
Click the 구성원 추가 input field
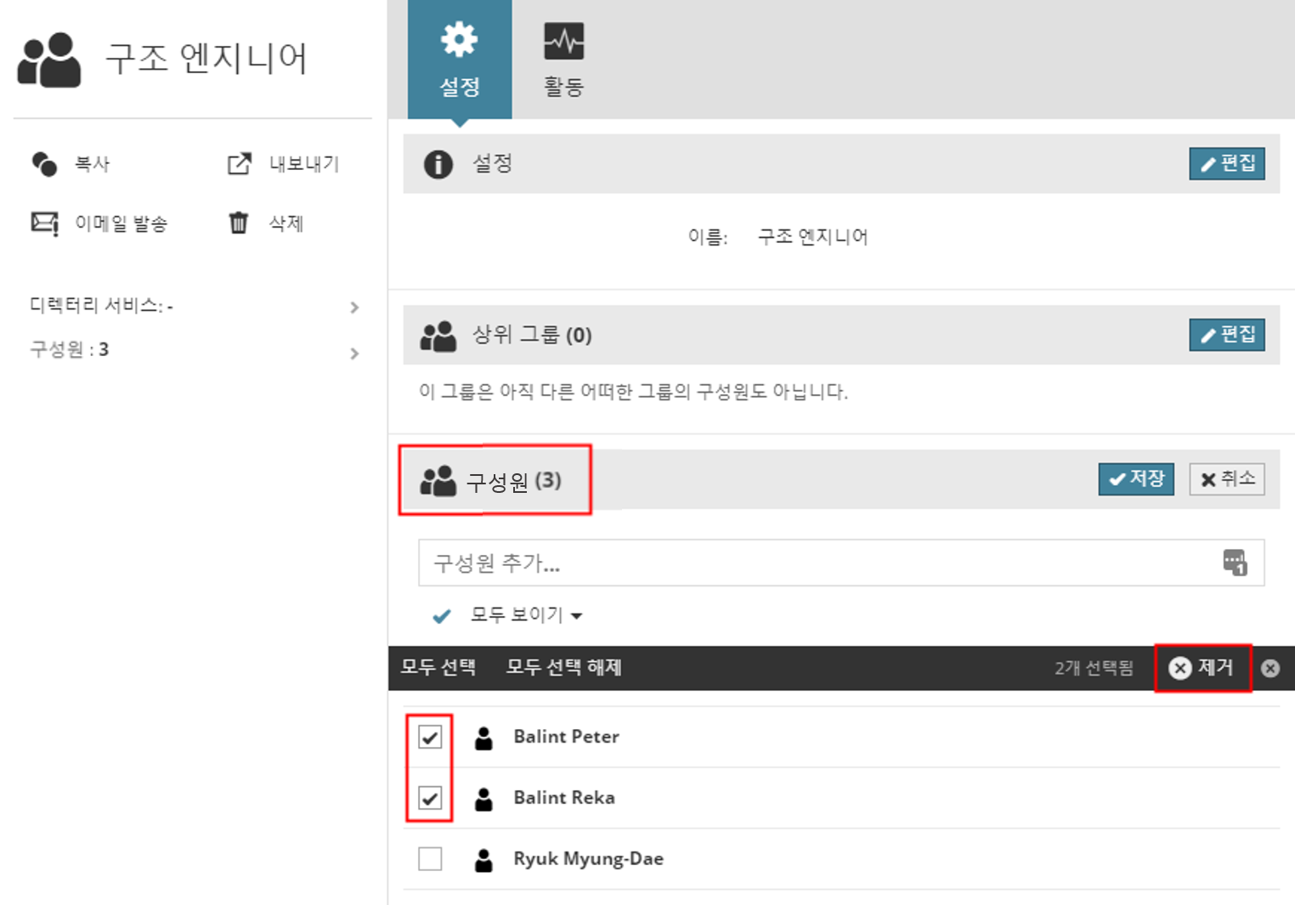pos(816,563)
